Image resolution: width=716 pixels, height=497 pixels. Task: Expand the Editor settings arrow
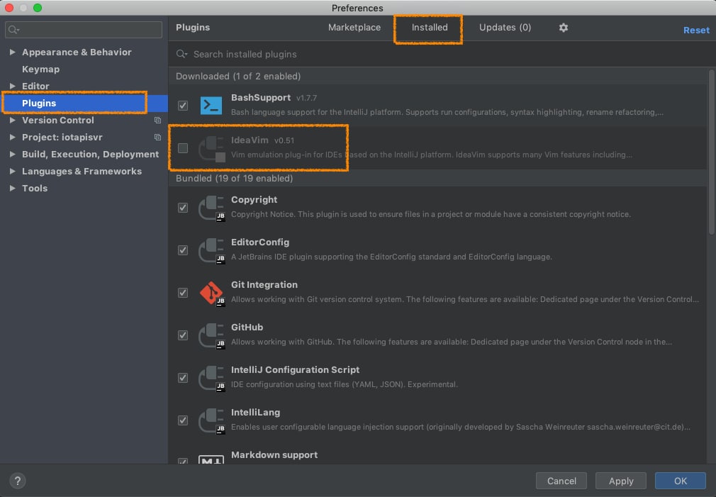12,86
